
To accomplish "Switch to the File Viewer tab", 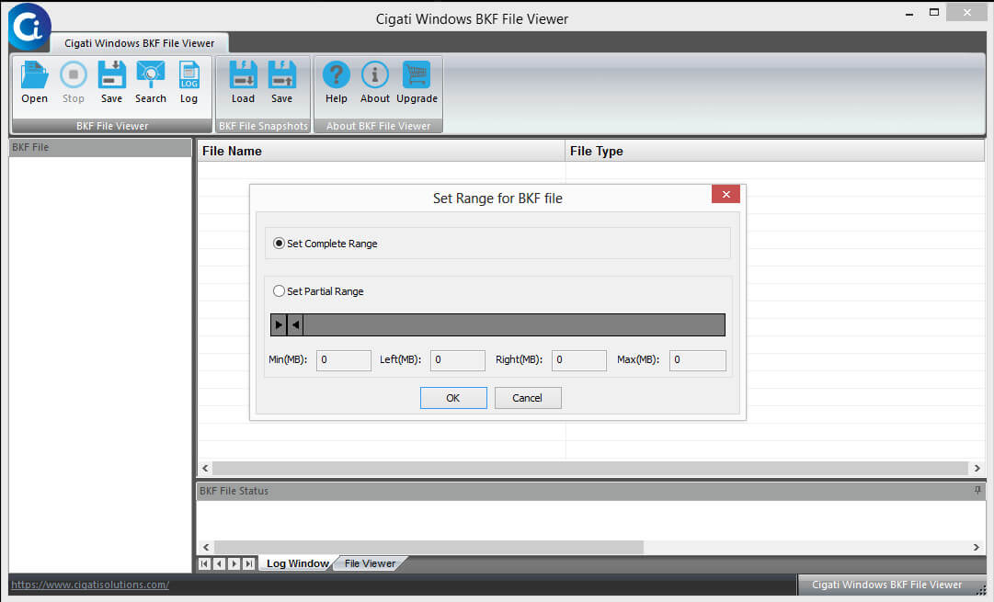I will [x=371, y=563].
